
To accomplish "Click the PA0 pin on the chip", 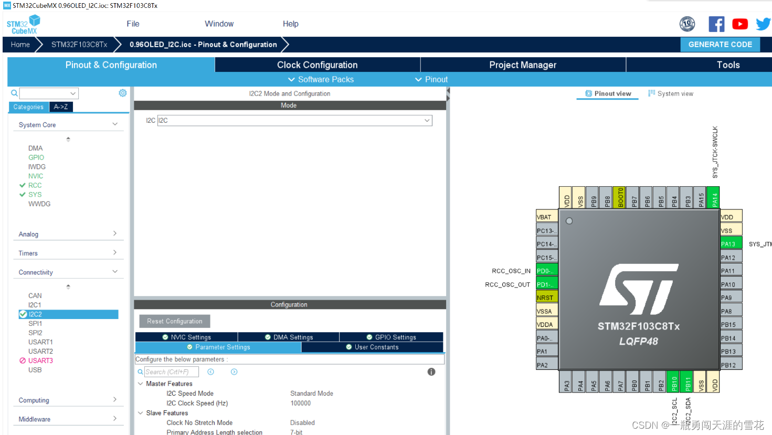I will (x=546, y=338).
